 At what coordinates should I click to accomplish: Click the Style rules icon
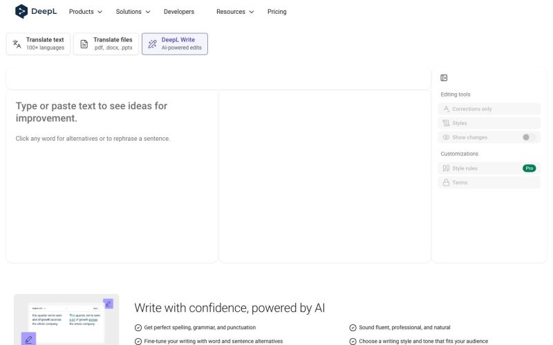click(446, 168)
